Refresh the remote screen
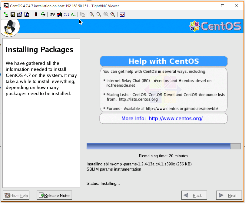Screen dimensions: 245x203 coord(43,15)
